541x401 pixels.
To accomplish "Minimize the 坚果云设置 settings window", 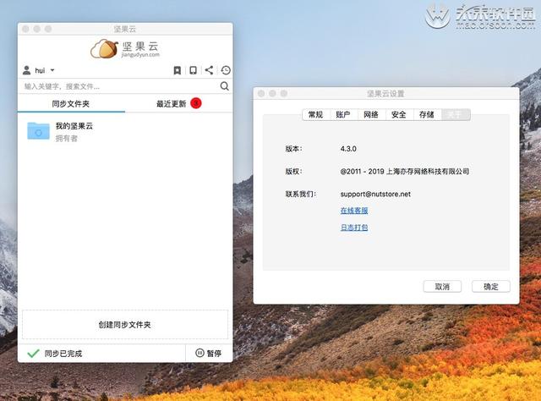I will click(272, 93).
